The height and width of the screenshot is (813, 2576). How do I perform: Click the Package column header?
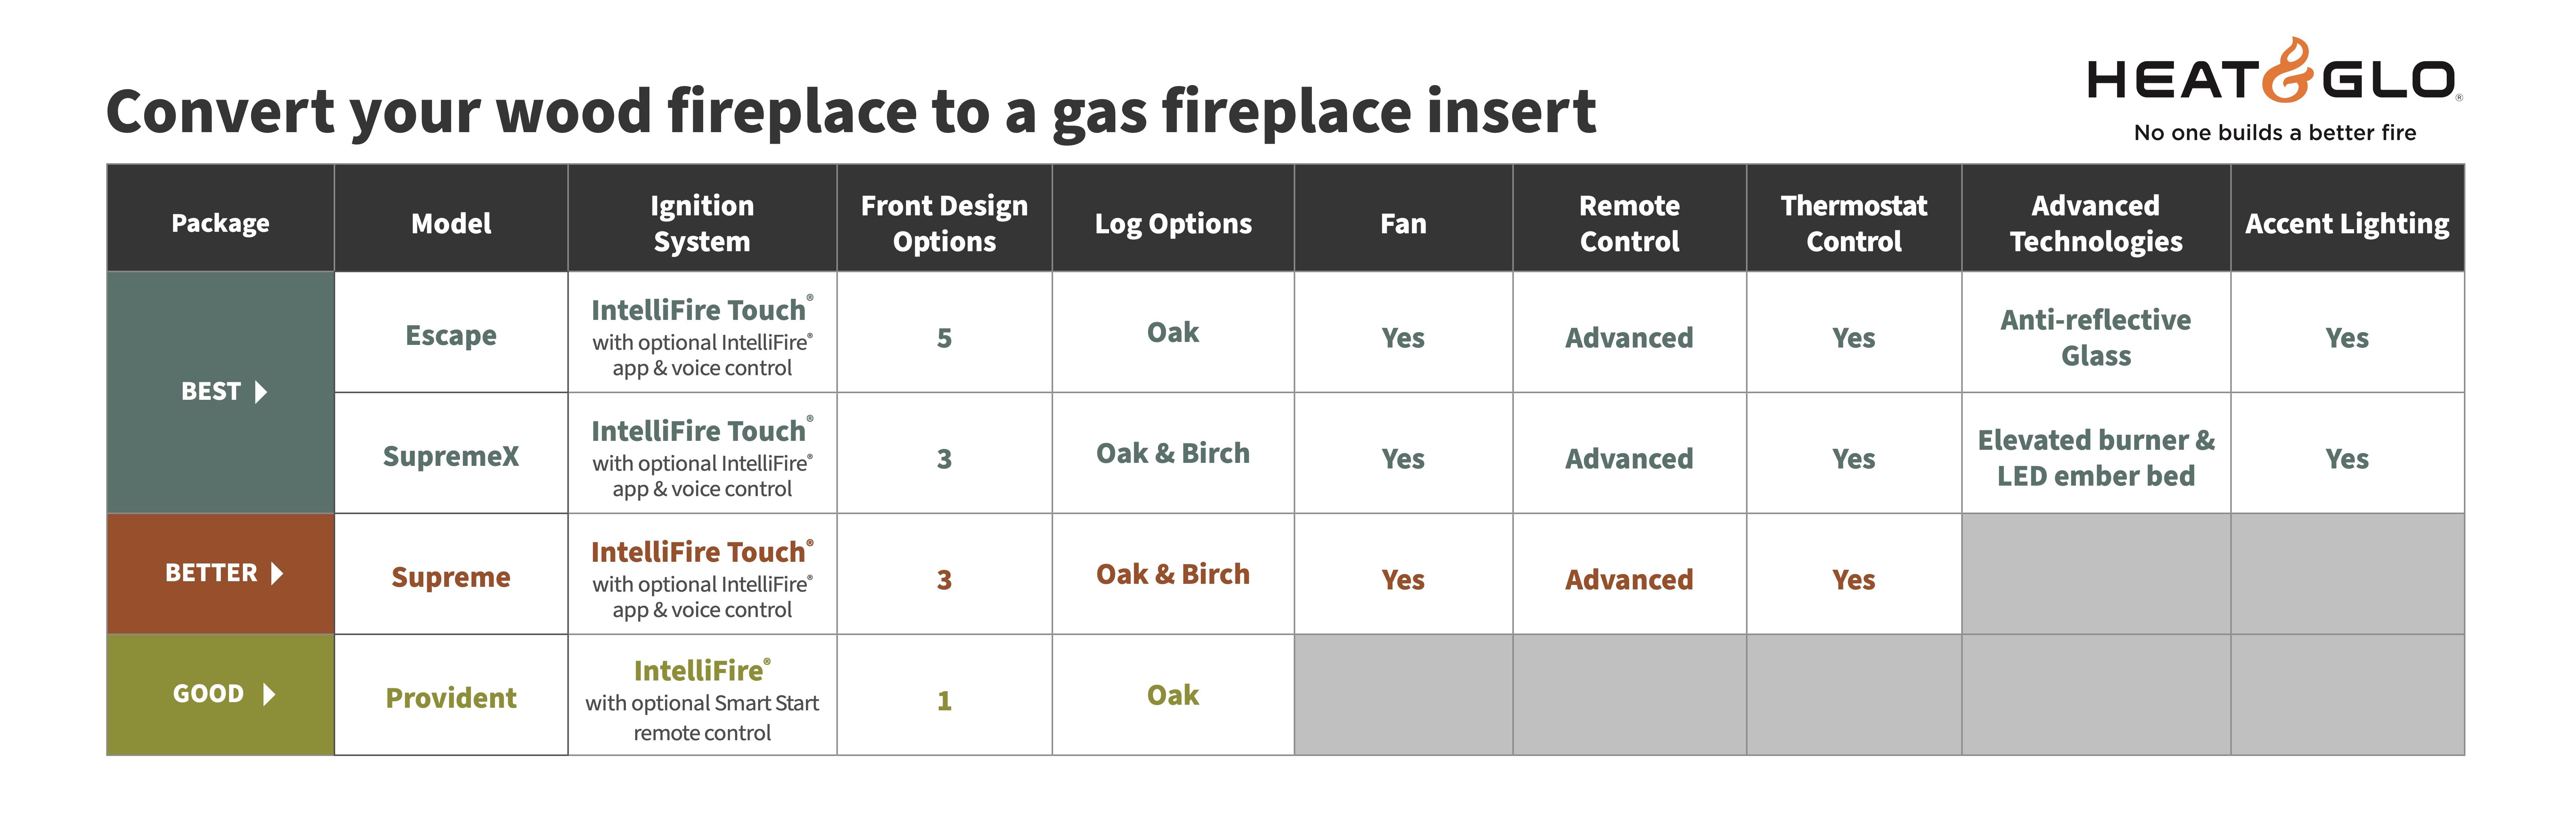coord(220,223)
